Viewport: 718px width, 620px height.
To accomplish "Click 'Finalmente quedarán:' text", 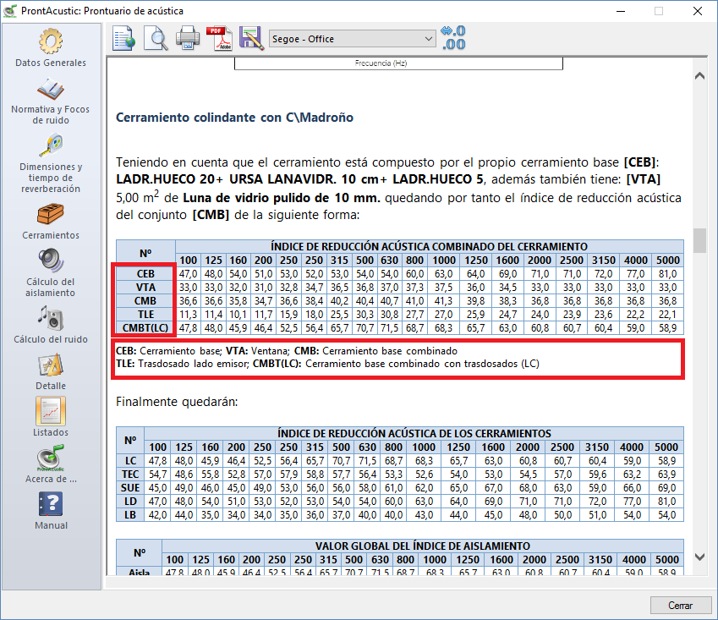I will [x=177, y=402].
